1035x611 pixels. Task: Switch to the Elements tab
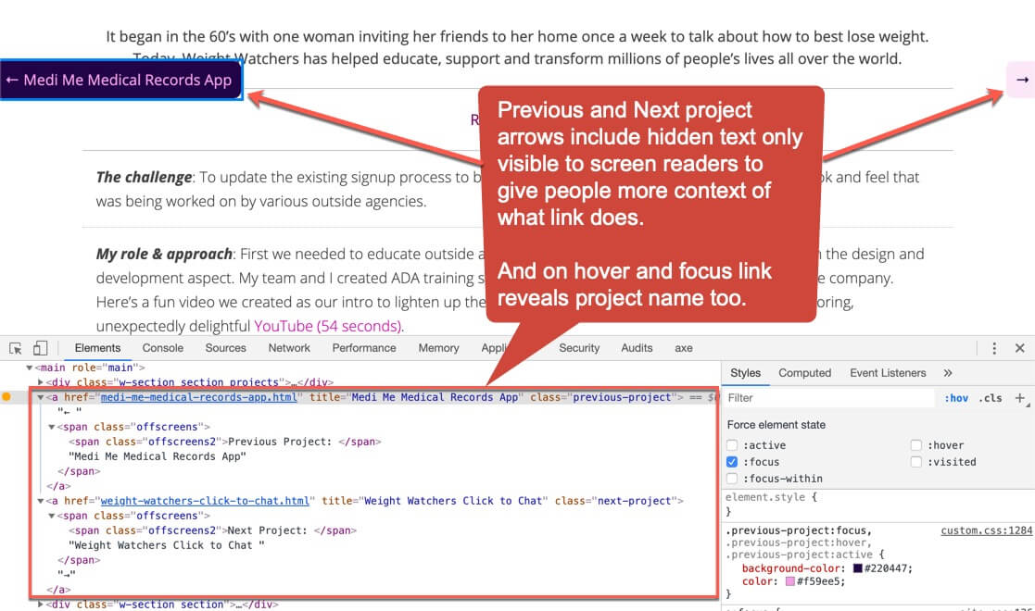point(97,348)
